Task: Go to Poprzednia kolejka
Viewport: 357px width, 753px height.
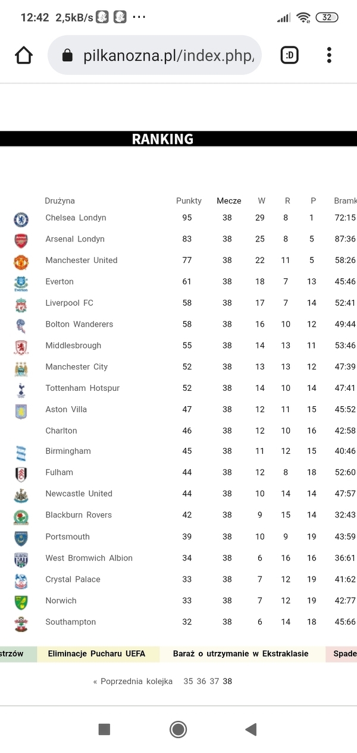Action: (133, 681)
